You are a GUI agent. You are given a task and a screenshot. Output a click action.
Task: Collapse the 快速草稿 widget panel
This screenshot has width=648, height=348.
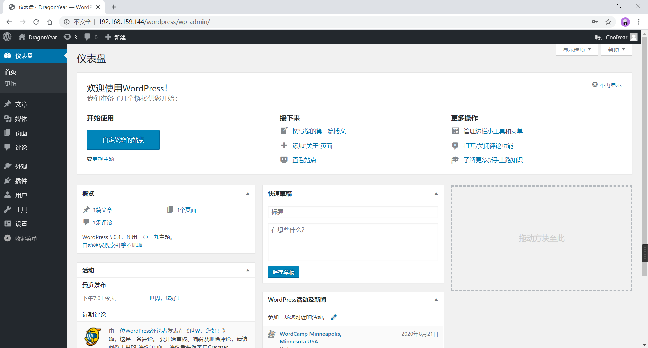(436, 194)
